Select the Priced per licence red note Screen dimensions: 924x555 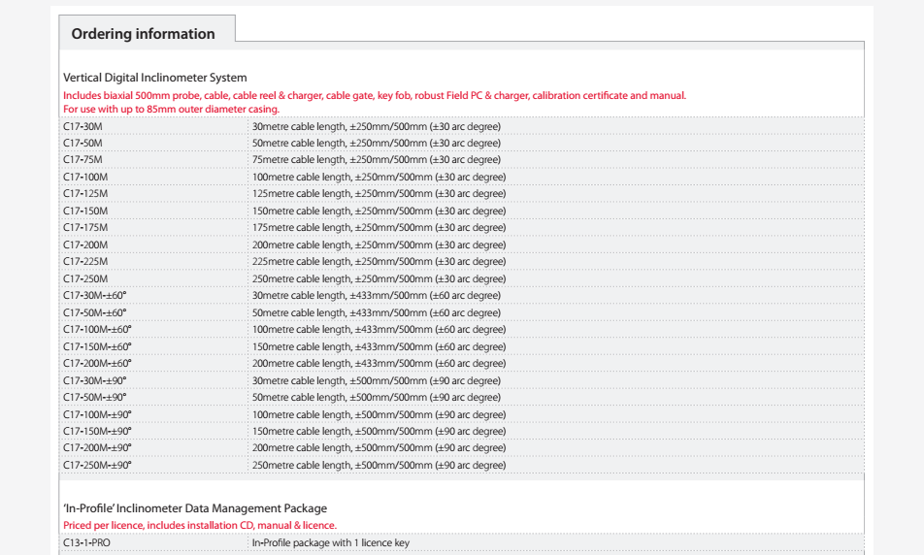tap(200, 526)
